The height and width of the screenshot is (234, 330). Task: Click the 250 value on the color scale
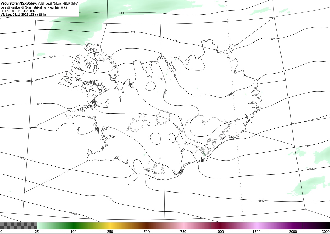[x=110, y=232]
